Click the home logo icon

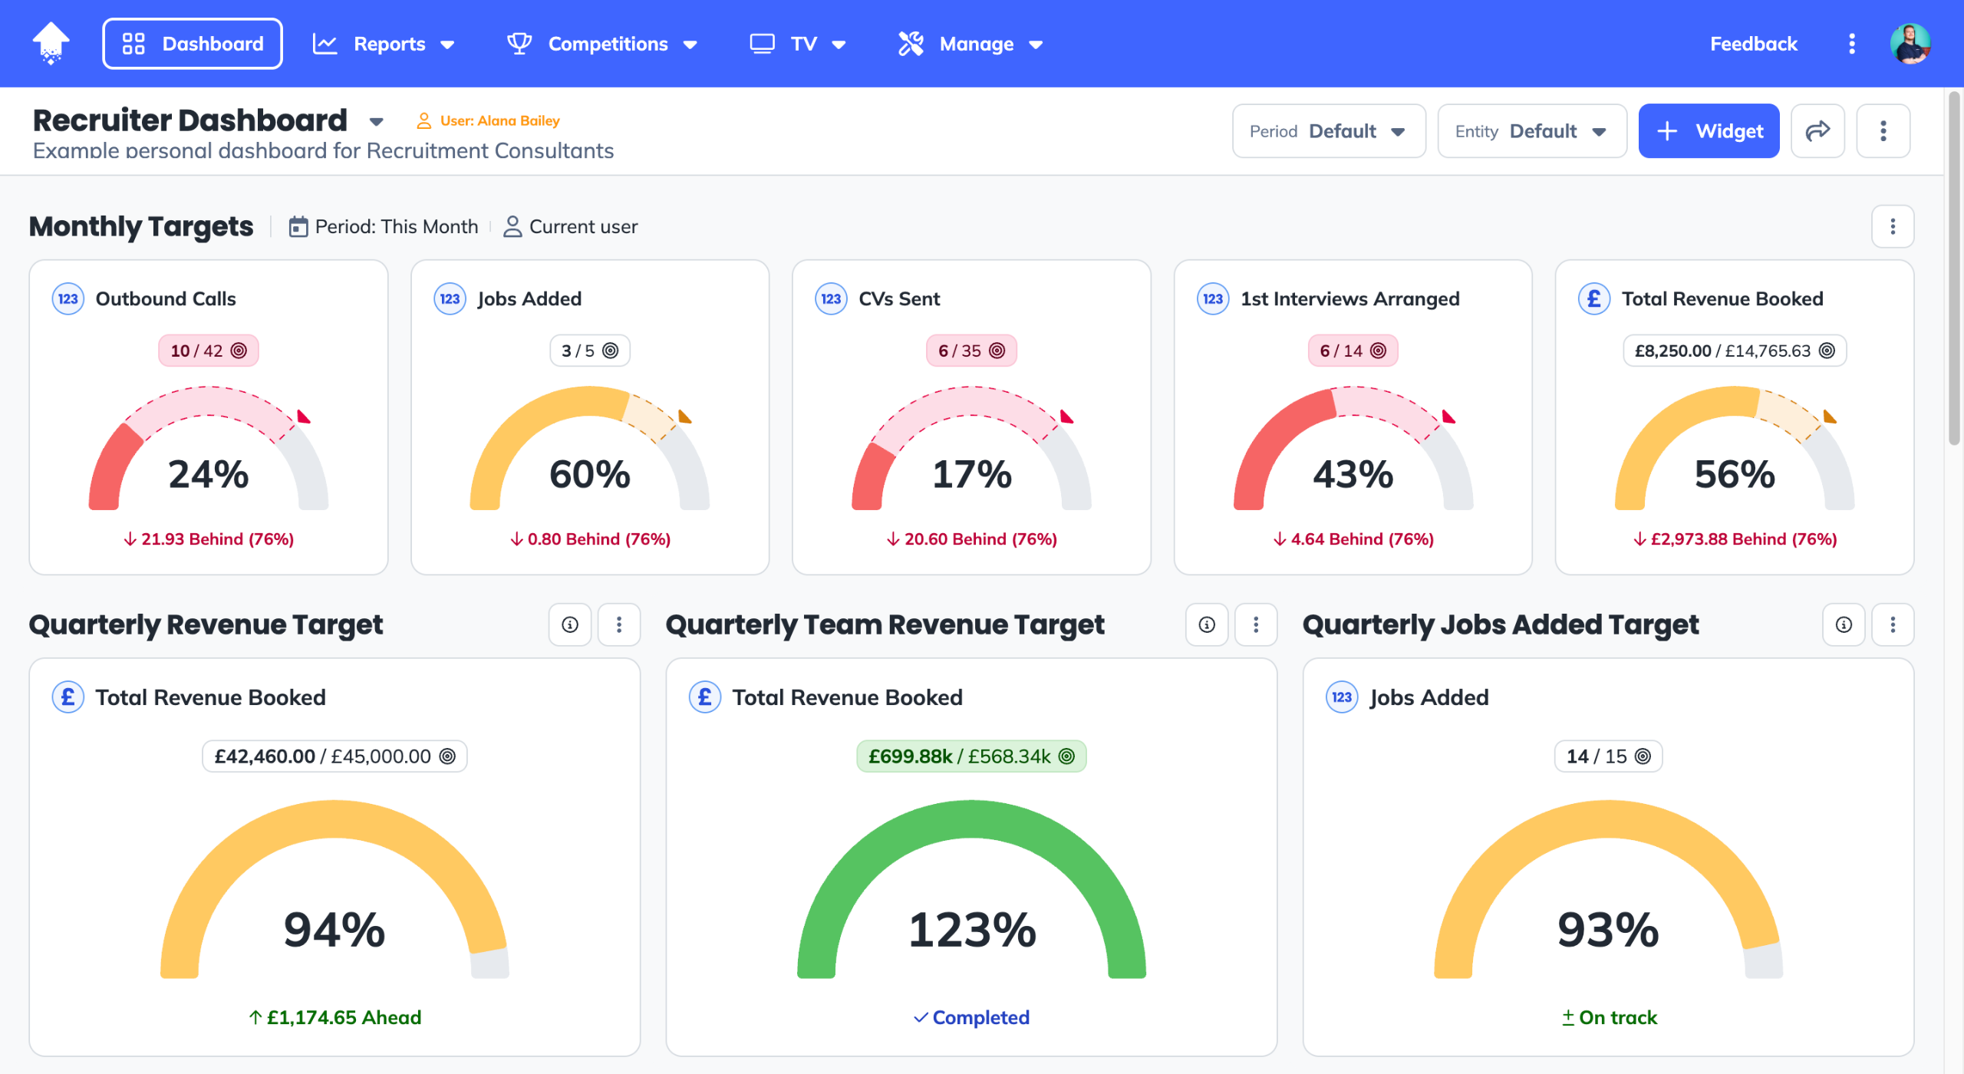point(51,43)
